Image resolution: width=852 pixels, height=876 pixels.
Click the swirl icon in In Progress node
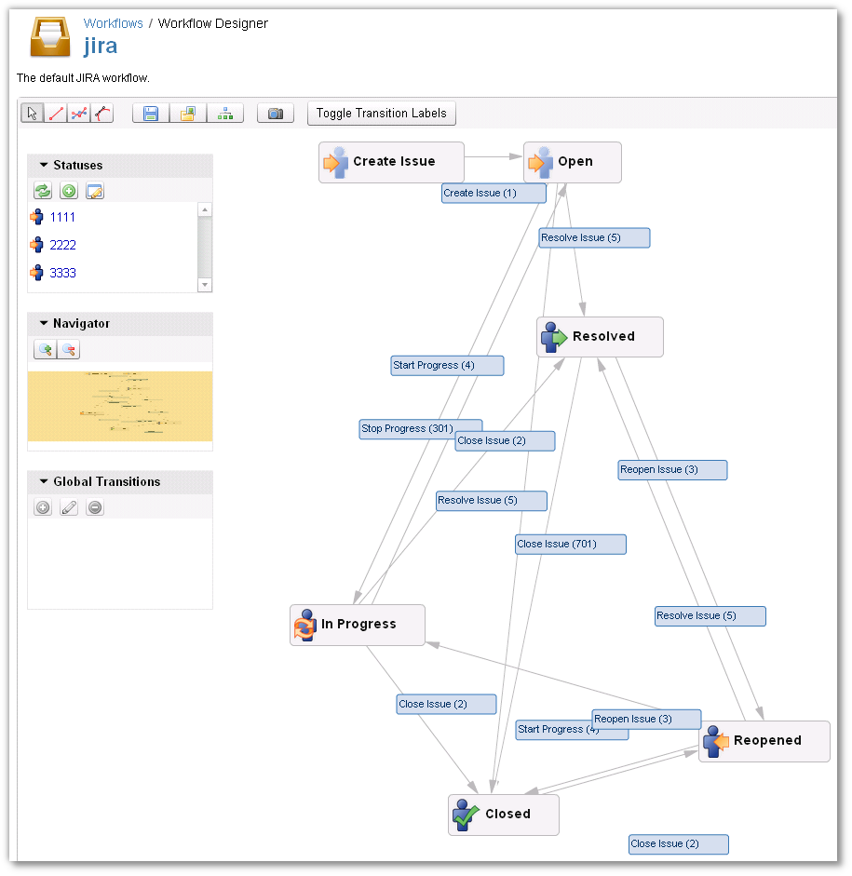click(305, 625)
